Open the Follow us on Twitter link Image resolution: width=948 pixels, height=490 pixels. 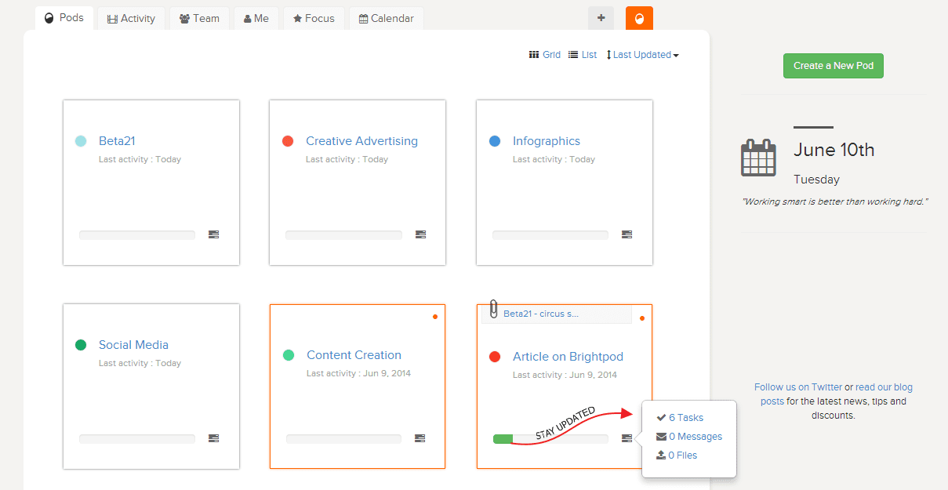798,387
